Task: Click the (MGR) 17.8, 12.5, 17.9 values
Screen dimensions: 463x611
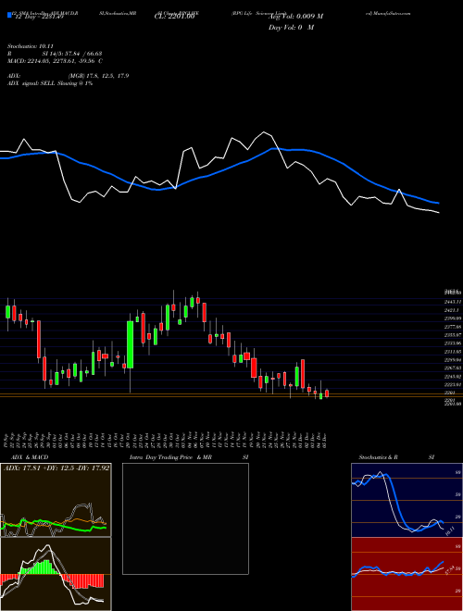Action: pos(98,76)
